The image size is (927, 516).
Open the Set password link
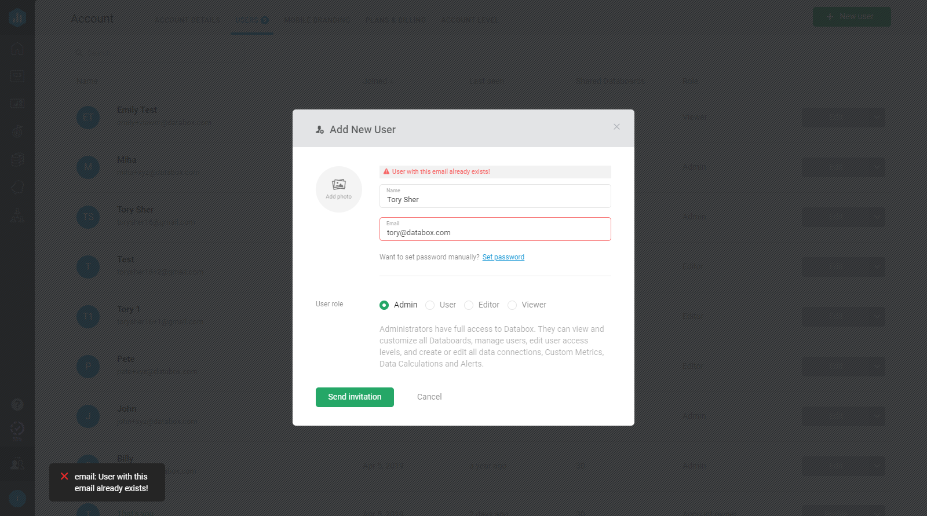click(x=503, y=257)
